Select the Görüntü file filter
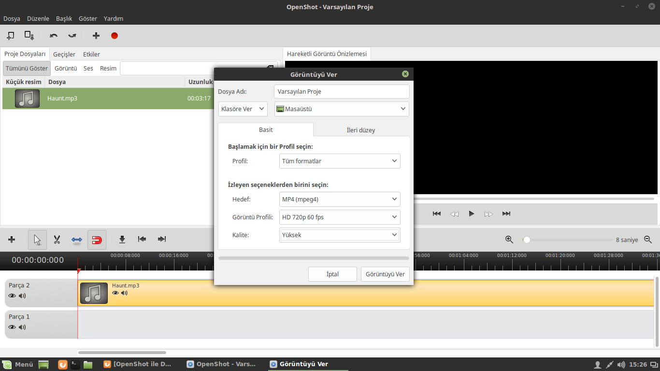 (66, 68)
